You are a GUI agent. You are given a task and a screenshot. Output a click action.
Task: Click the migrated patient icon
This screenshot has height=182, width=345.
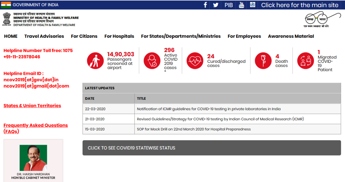(305, 61)
